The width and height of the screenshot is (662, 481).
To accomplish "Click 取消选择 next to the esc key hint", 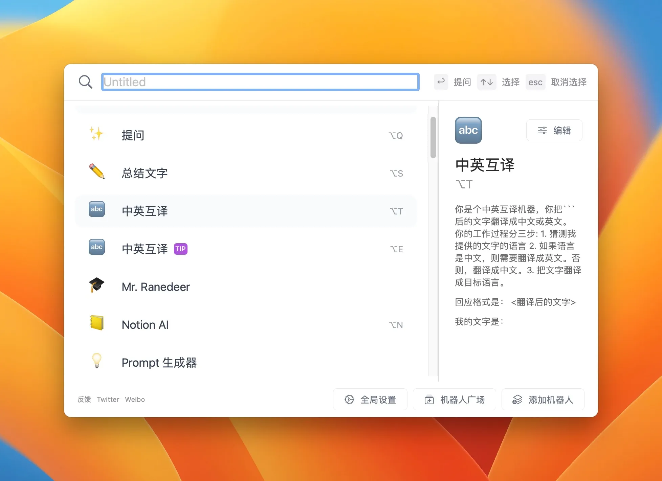I will 569,82.
